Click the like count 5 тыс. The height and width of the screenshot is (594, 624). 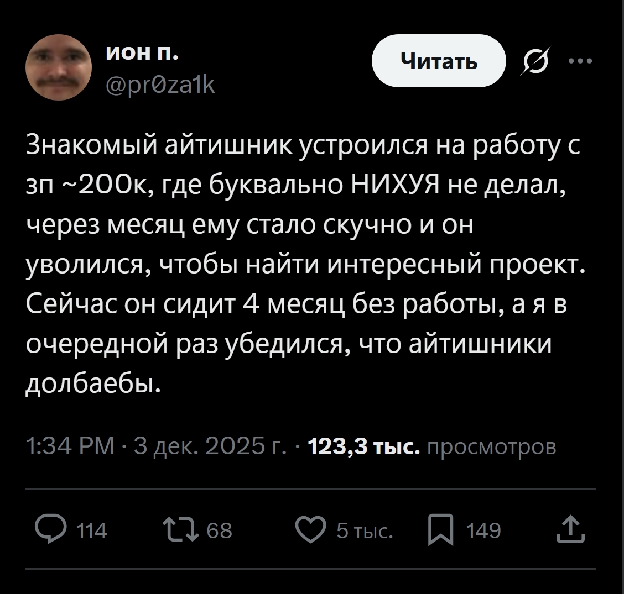coord(365,531)
